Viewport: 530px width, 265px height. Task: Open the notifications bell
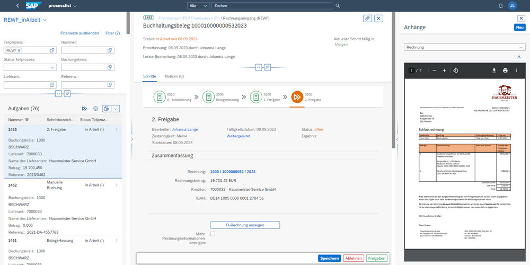point(501,6)
